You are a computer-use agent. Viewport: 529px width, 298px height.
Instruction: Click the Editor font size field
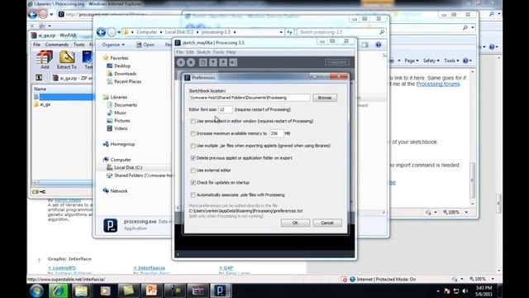226,109
